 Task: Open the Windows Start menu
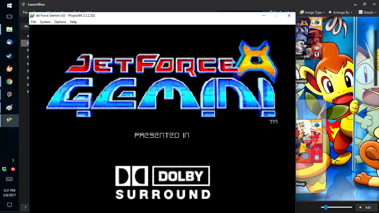[x=9, y=5]
